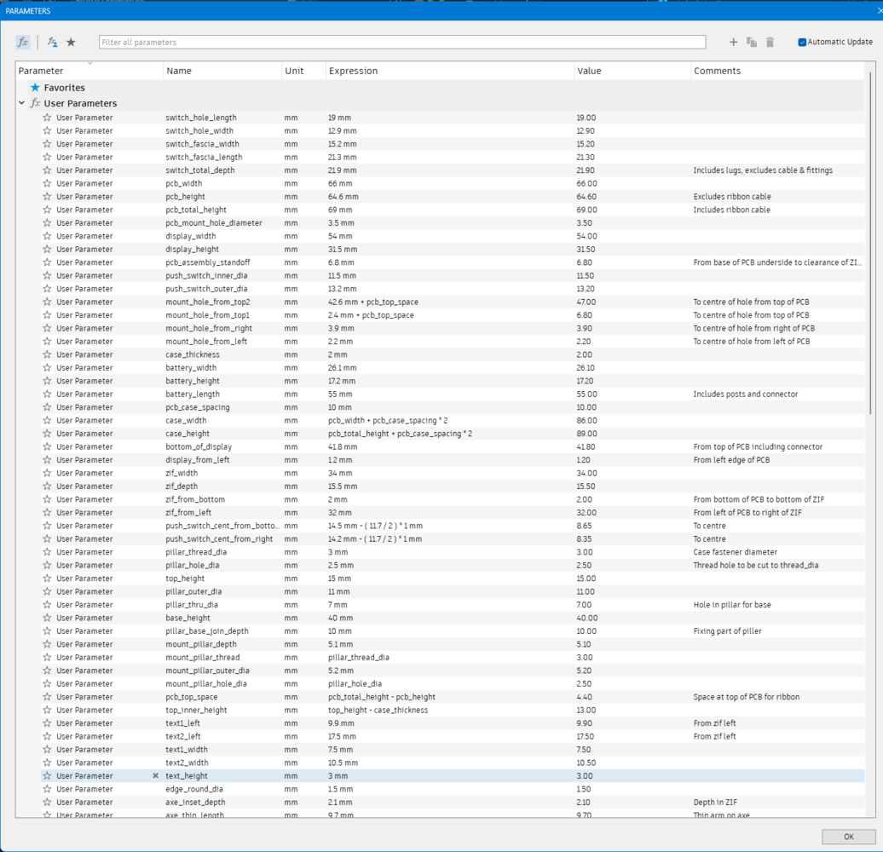This screenshot has width=883, height=852.
Task: Edit expression '42.6 mm + pcb_top_space'
Action: (373, 302)
